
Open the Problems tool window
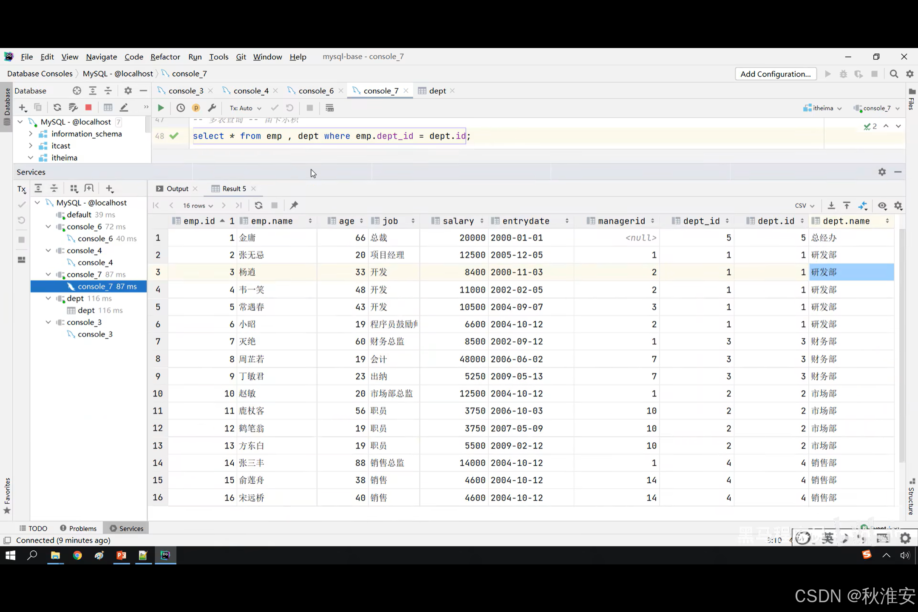click(79, 528)
